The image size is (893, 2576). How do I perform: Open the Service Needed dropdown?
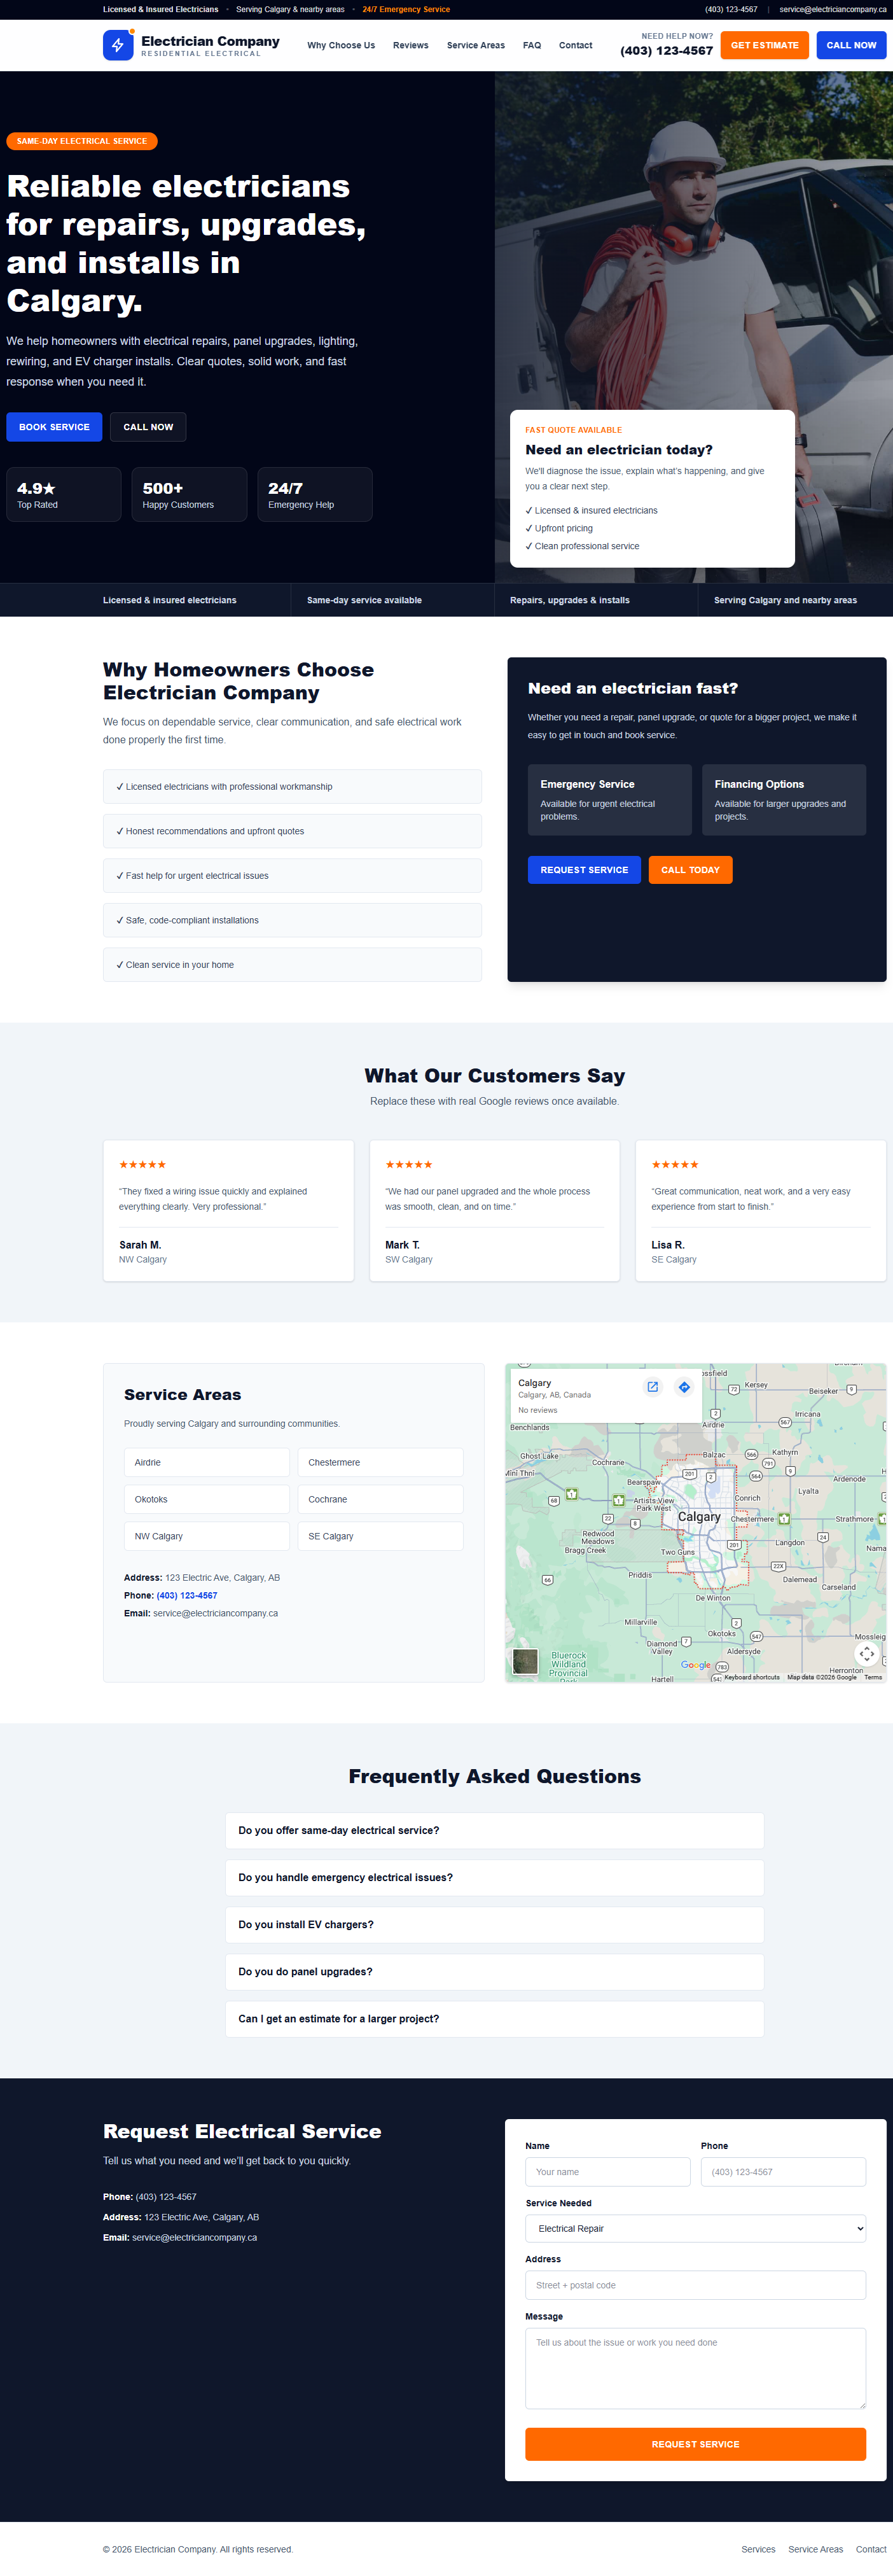click(x=695, y=2228)
